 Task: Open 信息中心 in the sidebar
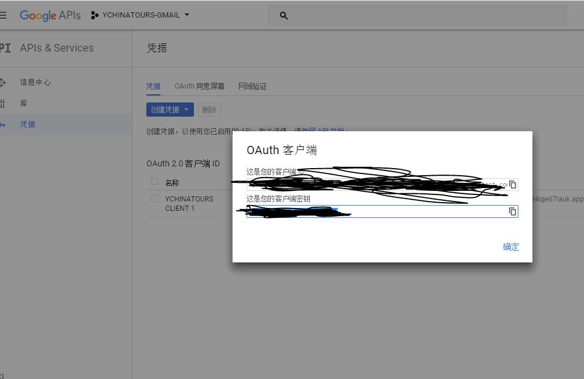[35, 82]
